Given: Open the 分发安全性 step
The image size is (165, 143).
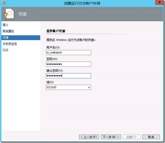Looking at the screenshot, I should pos(10,44).
